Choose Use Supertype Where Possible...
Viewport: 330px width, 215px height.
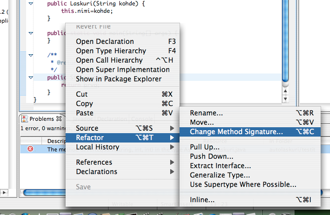point(250,184)
